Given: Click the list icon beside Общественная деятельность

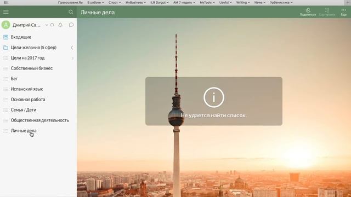Looking at the screenshot, I should (x=5, y=120).
